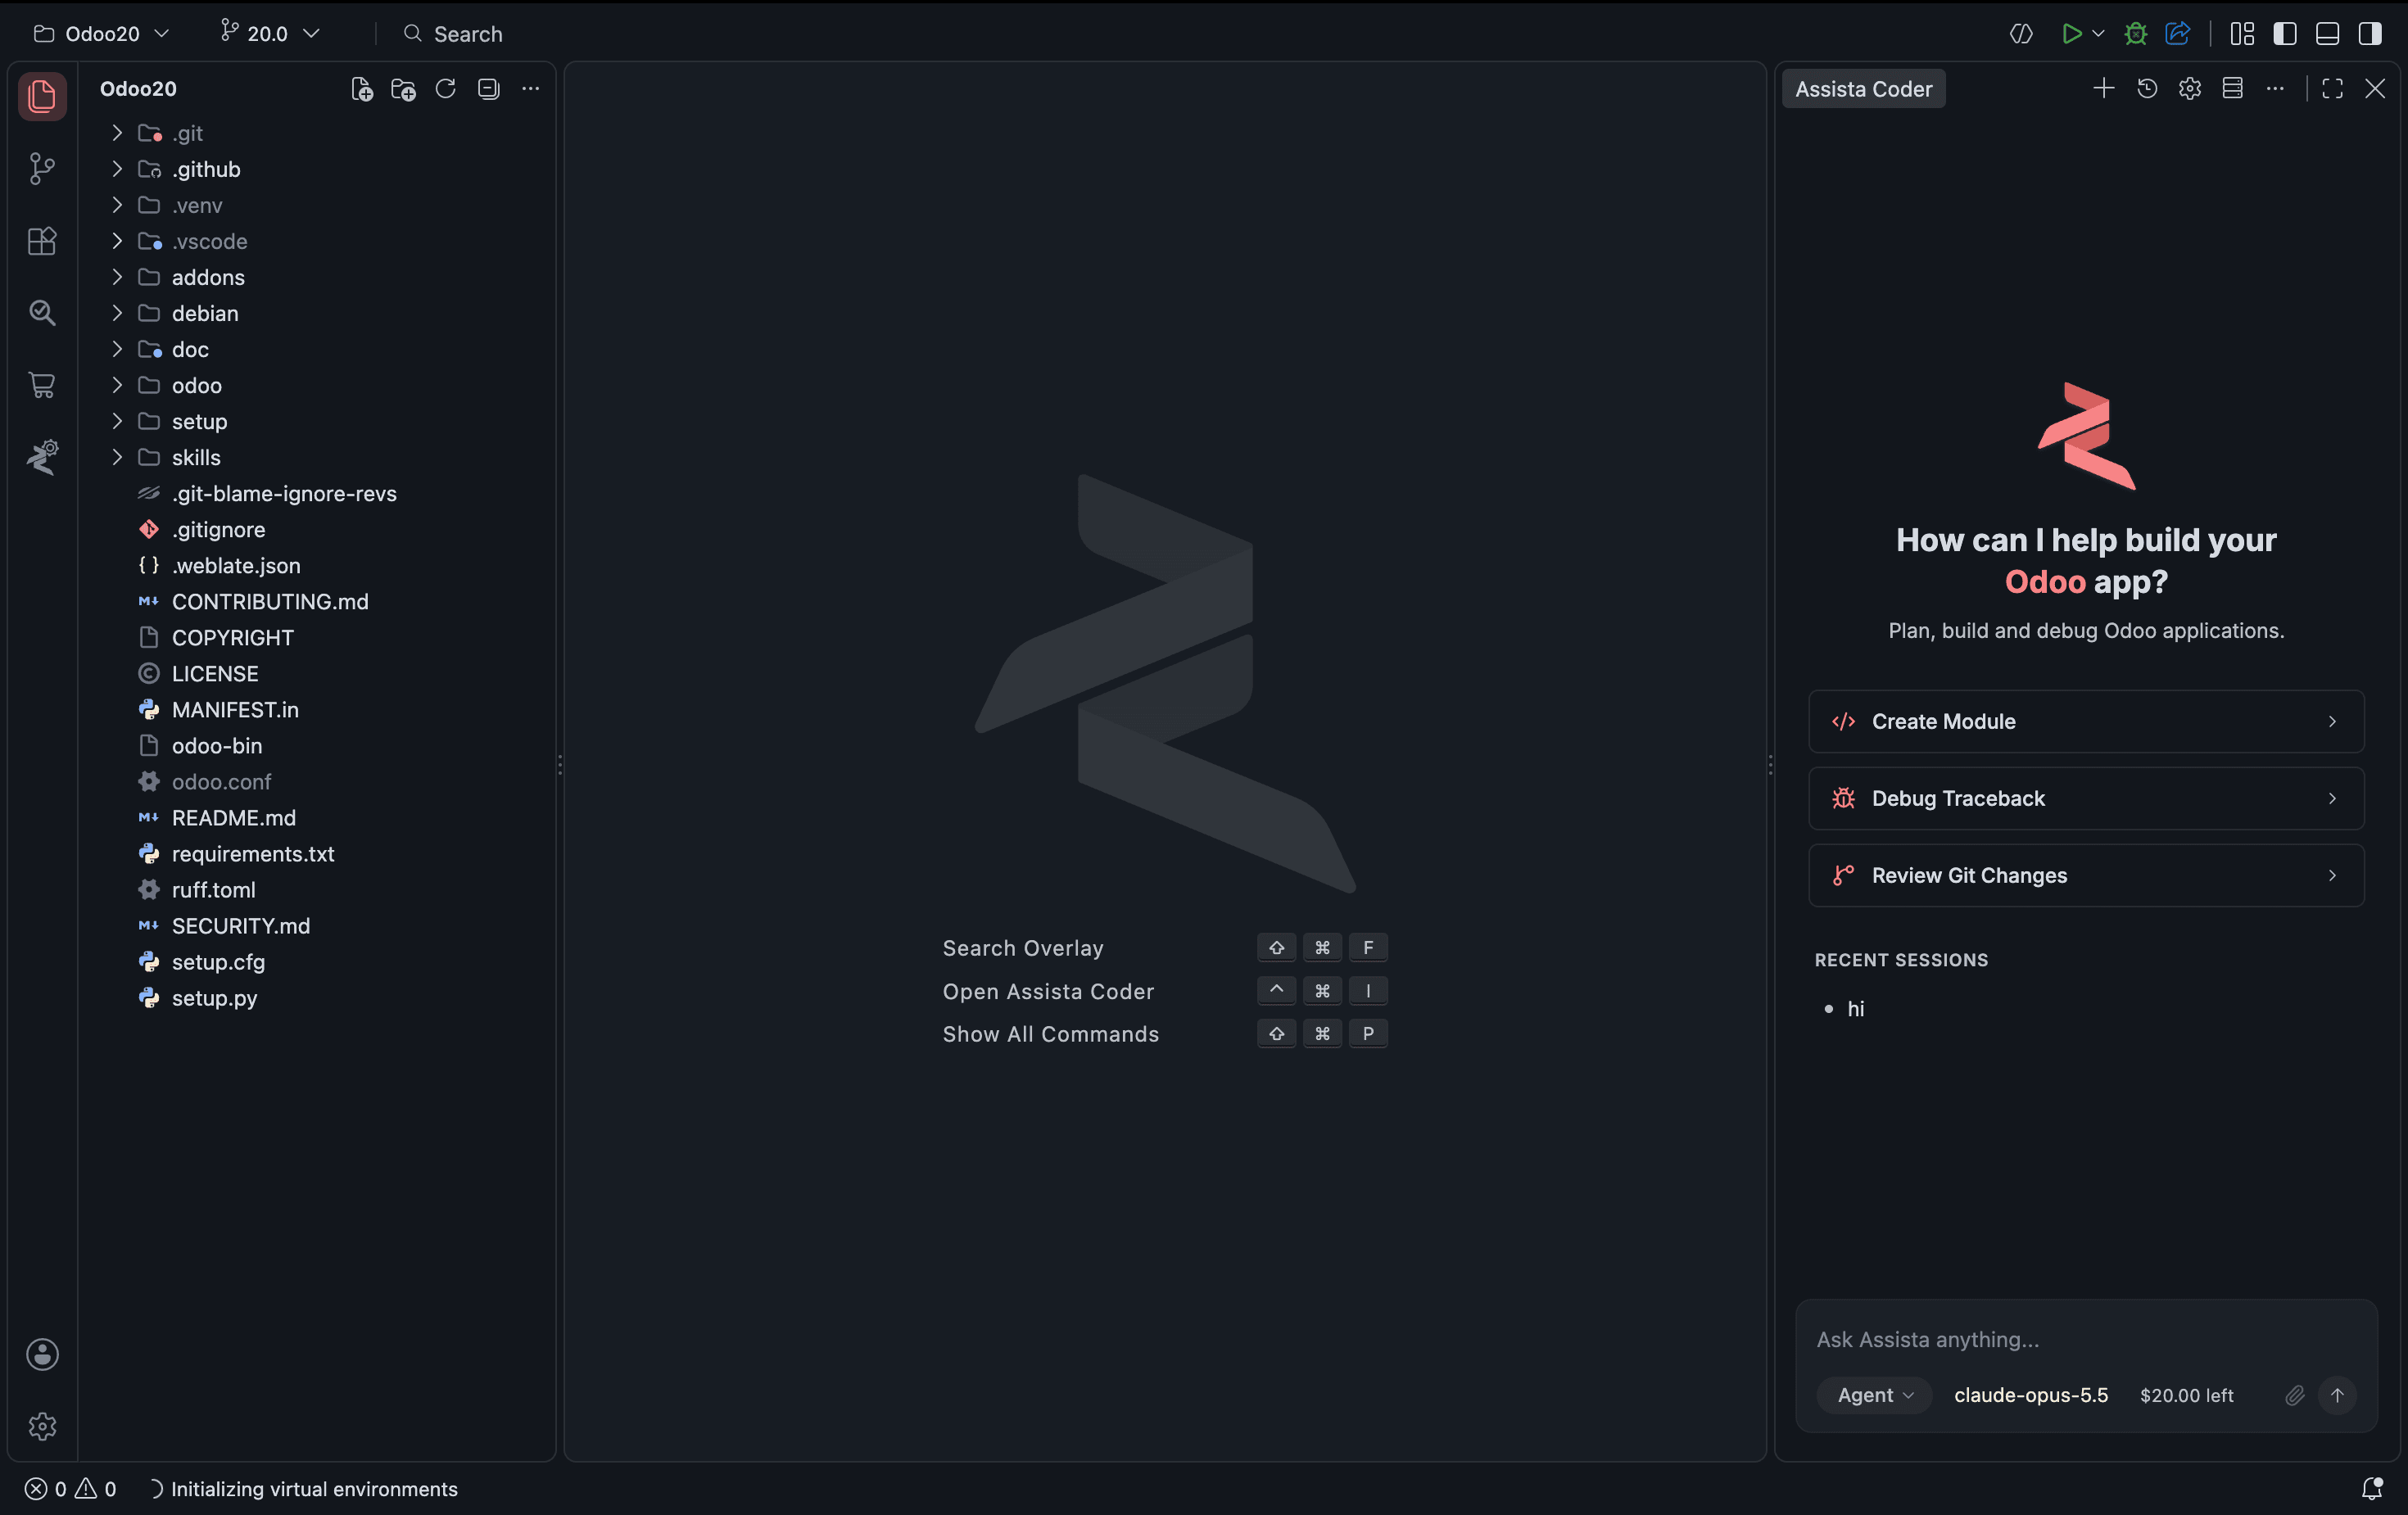Click the green debug bug icon
Image resolution: width=2408 pixels, height=1515 pixels.
coord(2136,34)
